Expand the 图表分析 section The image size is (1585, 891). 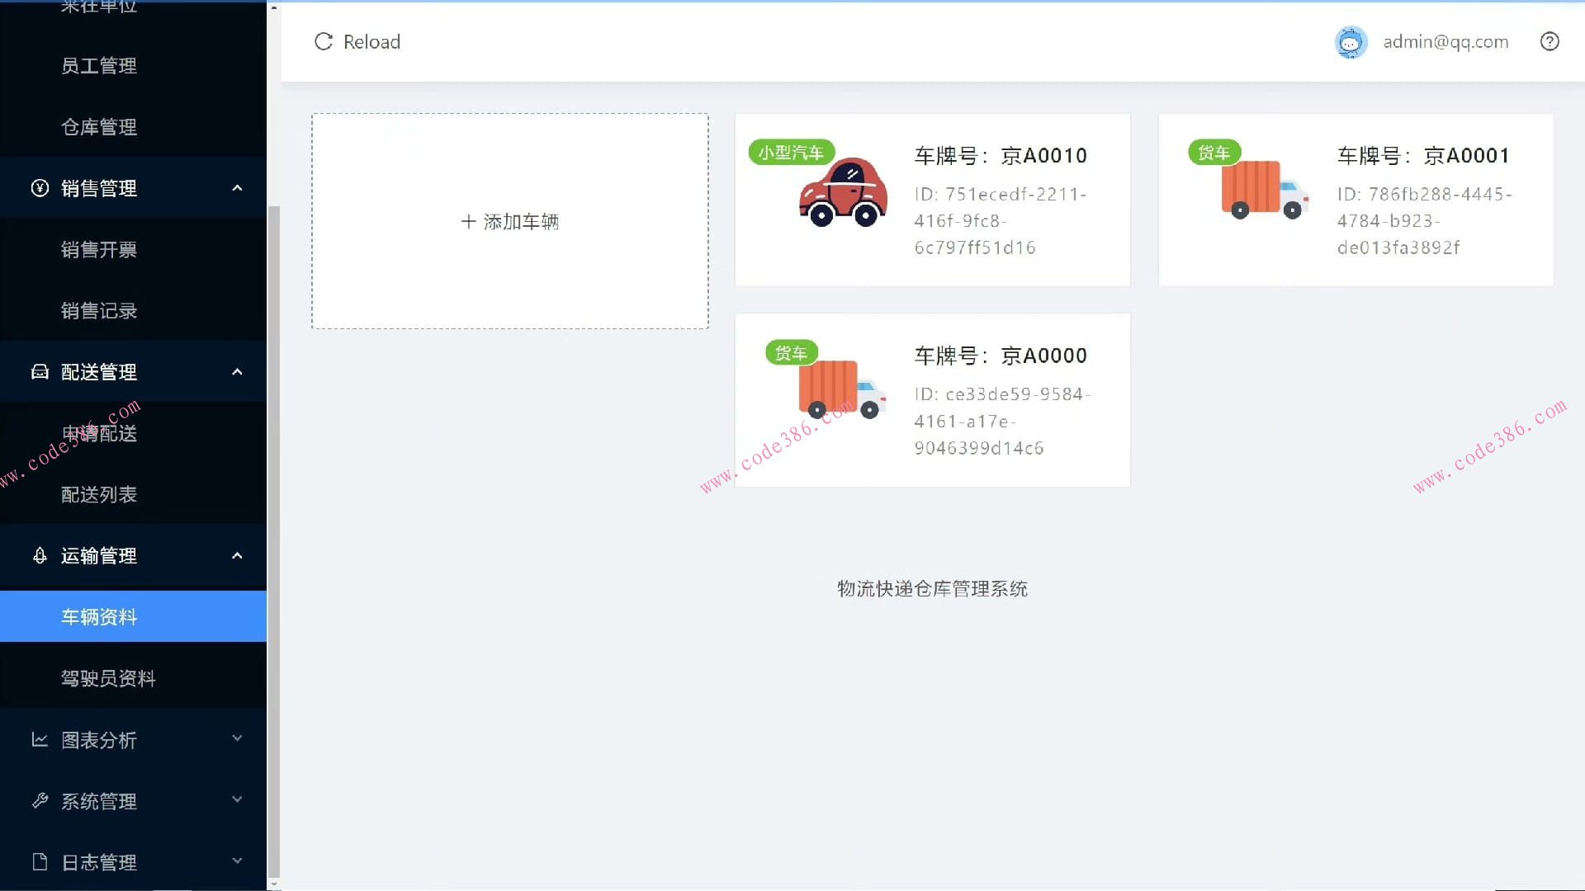point(237,739)
